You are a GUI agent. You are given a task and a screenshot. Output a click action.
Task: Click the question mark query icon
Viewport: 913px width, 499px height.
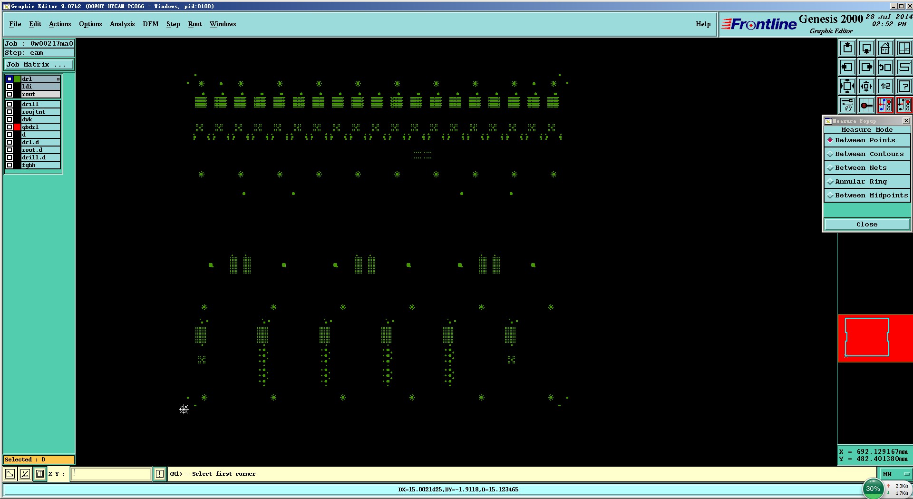pyautogui.click(x=904, y=86)
